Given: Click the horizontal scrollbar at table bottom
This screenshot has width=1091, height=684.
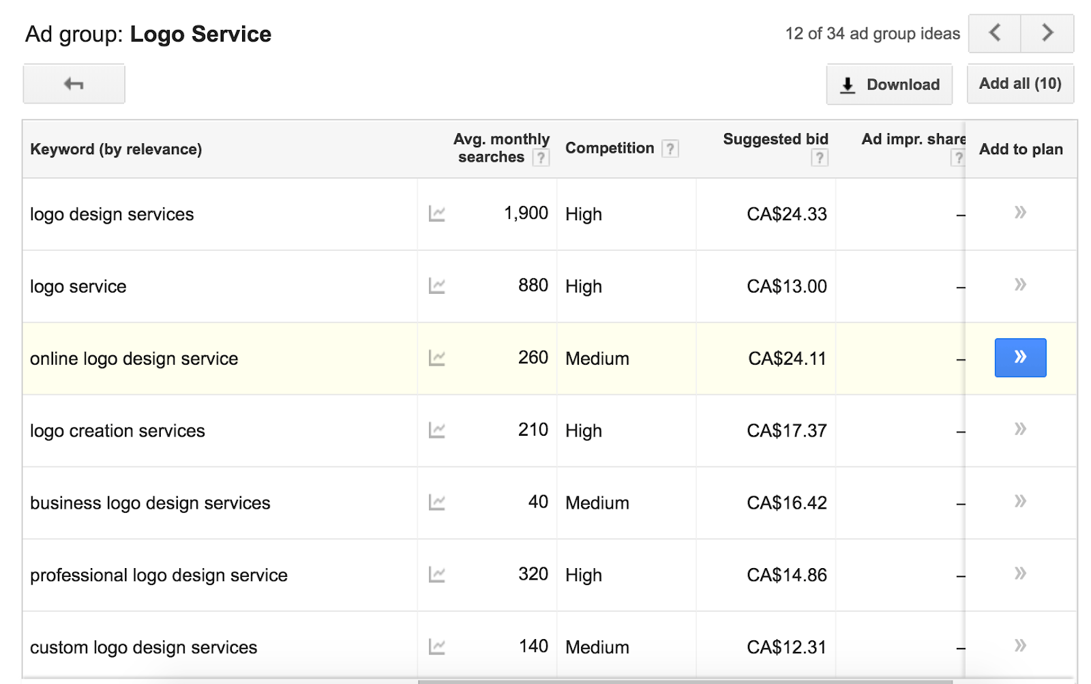Looking at the screenshot, I should [x=685, y=681].
